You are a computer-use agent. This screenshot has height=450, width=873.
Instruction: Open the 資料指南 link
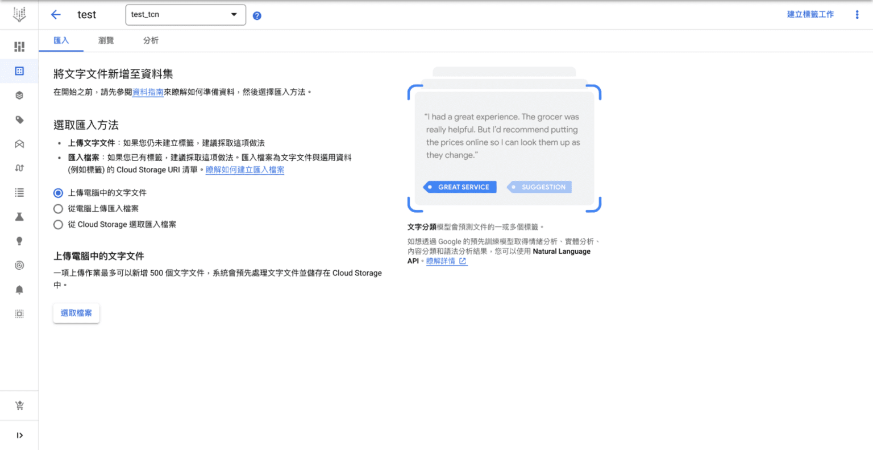coord(148,92)
